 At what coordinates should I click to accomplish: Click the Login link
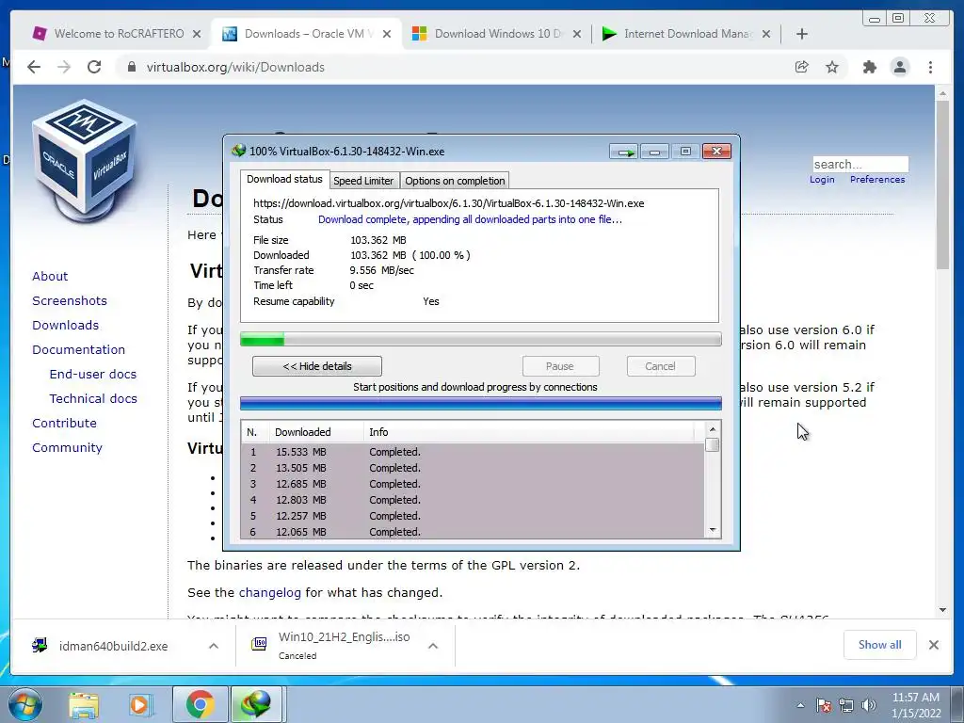coord(822,180)
